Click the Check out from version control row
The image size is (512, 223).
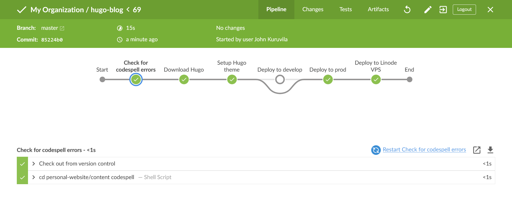tap(256, 164)
